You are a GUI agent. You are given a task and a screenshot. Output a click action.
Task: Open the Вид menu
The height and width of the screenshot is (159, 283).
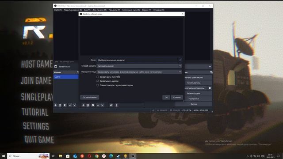click(x=87, y=10)
